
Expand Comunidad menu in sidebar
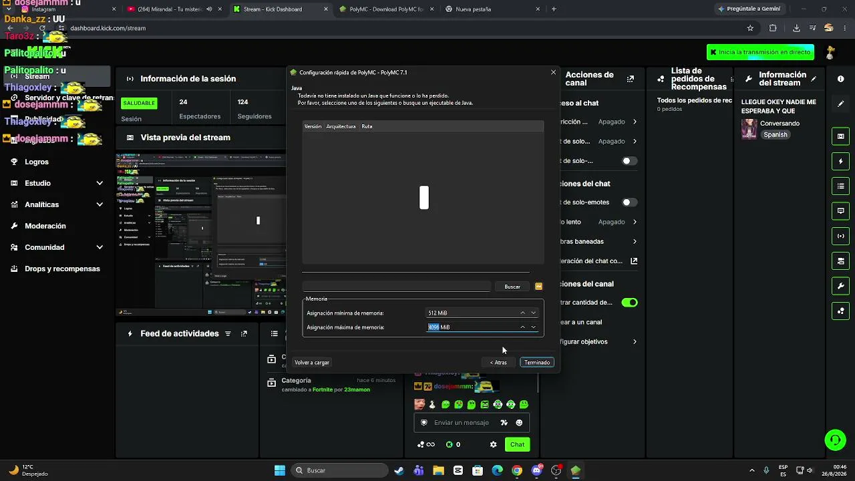coord(57,247)
